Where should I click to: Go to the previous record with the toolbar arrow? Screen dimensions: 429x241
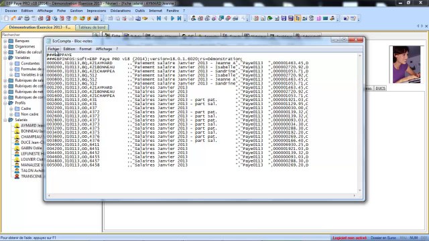coord(166,19)
